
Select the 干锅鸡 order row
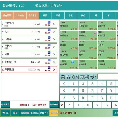[x=29, y=47]
